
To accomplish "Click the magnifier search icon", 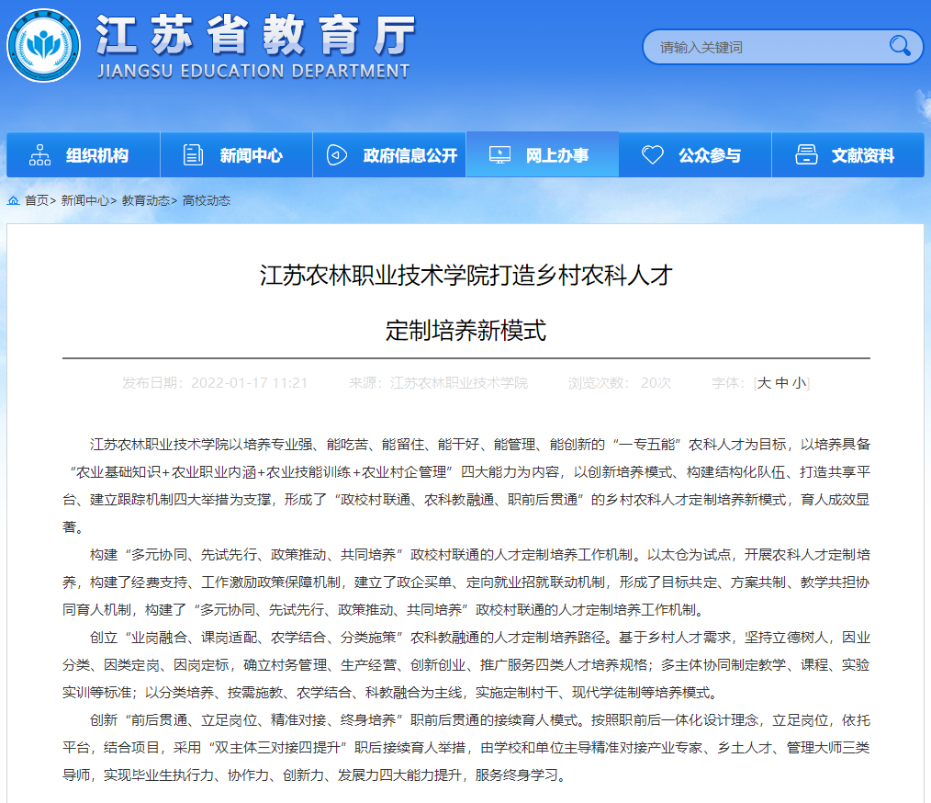I will (900, 46).
